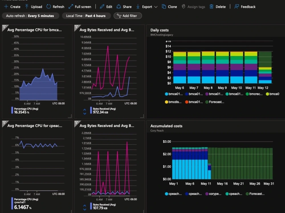Image resolution: width=285 pixels, height=213 pixels.
Task: Click light blue cpeach legend swatch
Action: pyautogui.click(x=166, y=194)
